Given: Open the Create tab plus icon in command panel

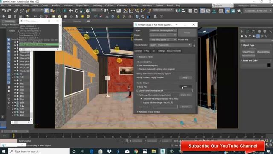Looking at the screenshot, I should pyautogui.click(x=242, y=31).
